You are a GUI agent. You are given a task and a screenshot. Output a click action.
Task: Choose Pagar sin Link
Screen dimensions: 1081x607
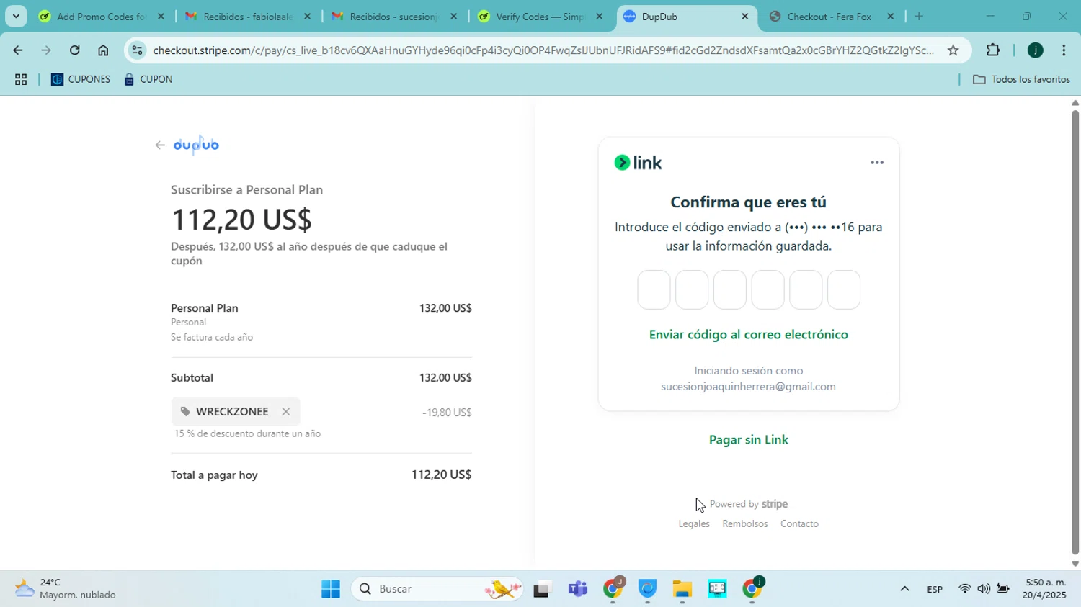749,440
